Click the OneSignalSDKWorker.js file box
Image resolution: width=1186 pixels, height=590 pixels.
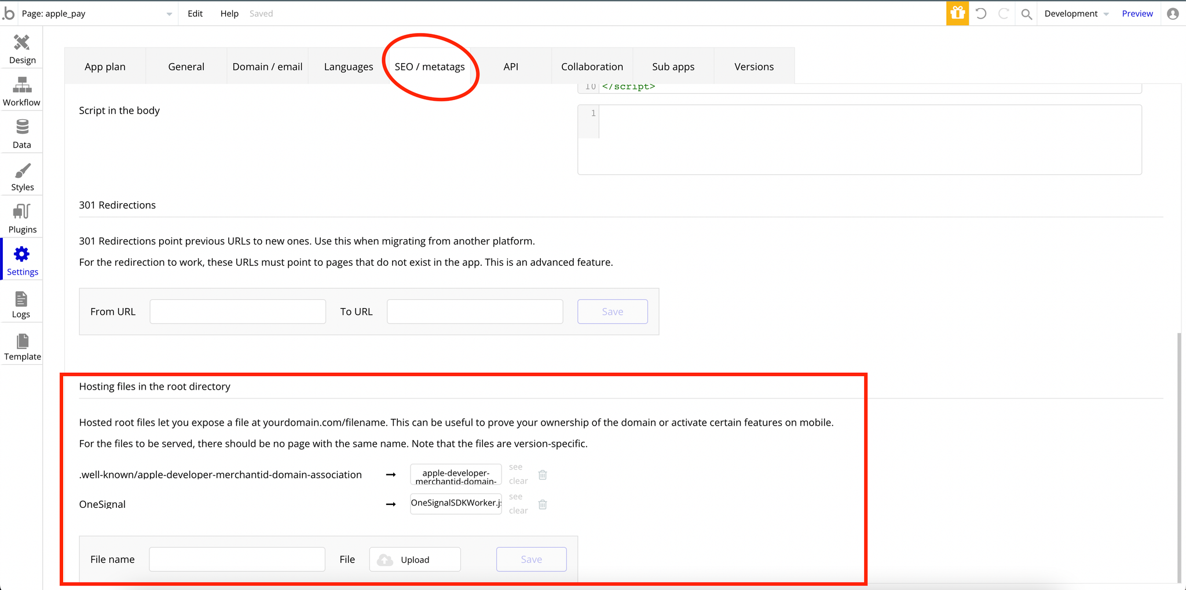click(456, 504)
